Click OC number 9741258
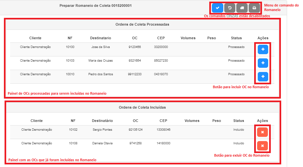This screenshot has height=167, width=303. pyautogui.click(x=135, y=143)
